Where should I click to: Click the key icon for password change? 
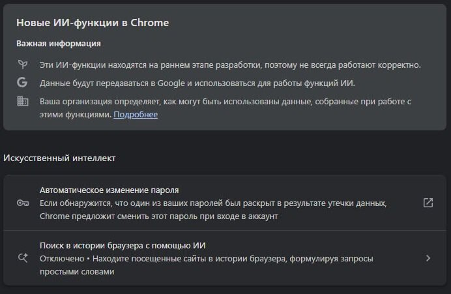(23, 203)
